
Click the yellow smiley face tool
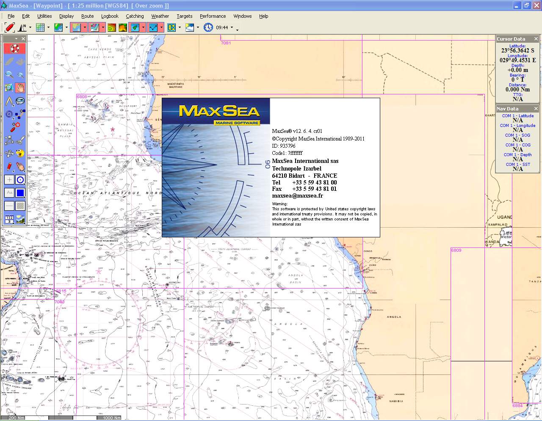(20, 153)
